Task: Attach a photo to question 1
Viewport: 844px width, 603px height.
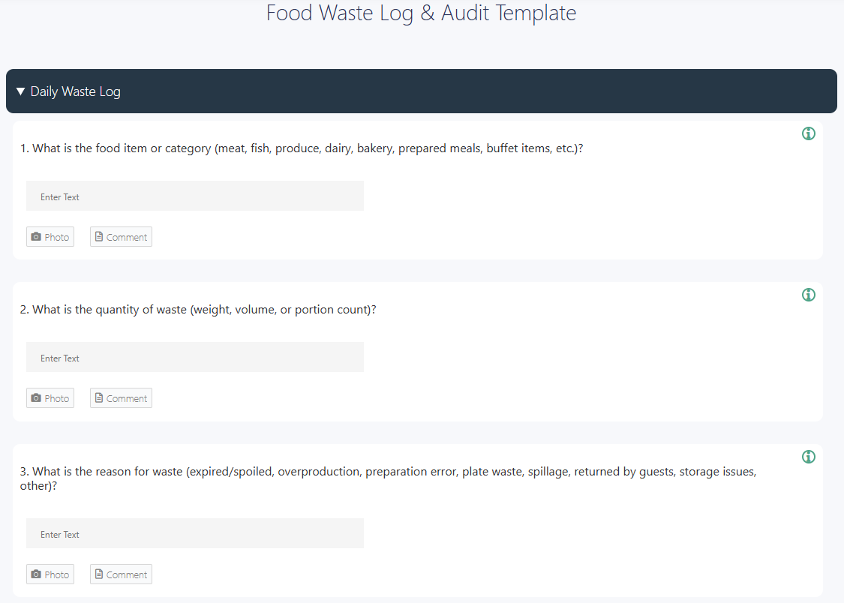Action: 50,236
